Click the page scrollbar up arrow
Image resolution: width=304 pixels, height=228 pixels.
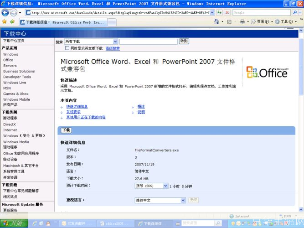pos(301,31)
